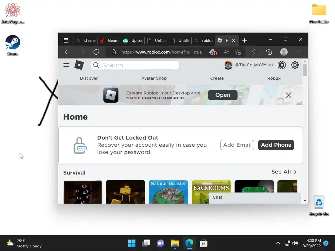This screenshot has height=251, width=335.
Task: Open the Edge Collections panel
Action: click(269, 52)
